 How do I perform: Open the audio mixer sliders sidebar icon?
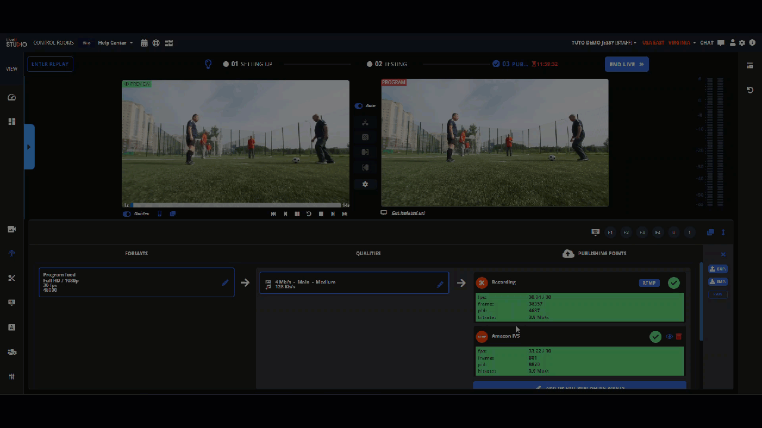(11, 376)
